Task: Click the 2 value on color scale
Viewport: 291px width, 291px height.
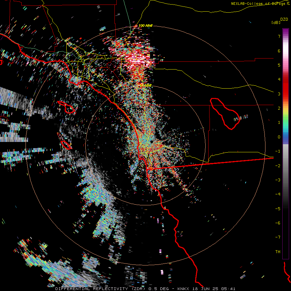Action: (x=279, y=108)
